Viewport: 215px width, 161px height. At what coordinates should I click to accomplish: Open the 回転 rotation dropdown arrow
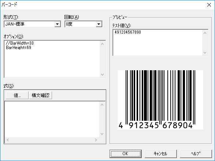(99, 24)
